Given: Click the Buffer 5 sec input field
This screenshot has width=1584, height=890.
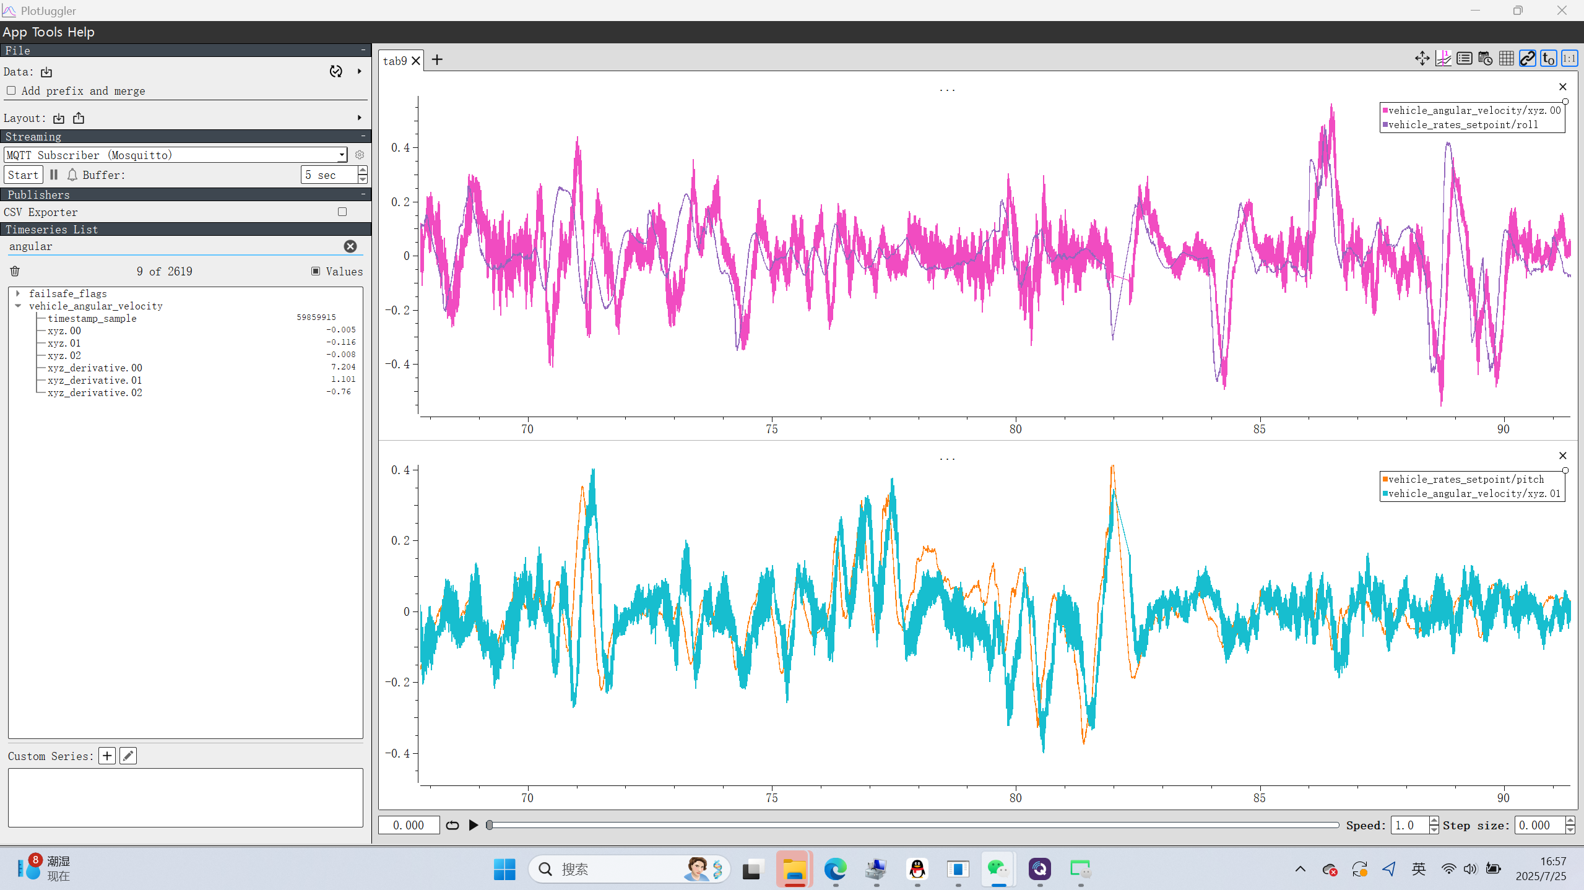Looking at the screenshot, I should (x=330, y=175).
